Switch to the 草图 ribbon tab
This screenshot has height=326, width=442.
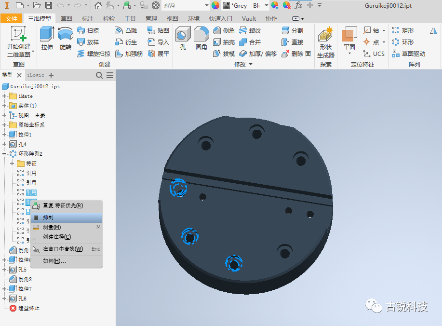pos(67,19)
